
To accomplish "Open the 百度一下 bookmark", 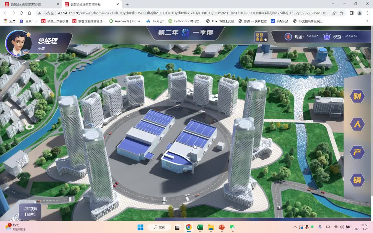I will tap(28, 21).
